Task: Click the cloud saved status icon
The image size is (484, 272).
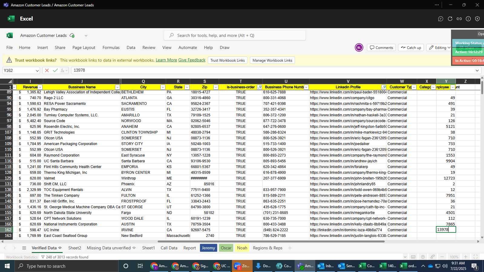Action: click(72, 35)
